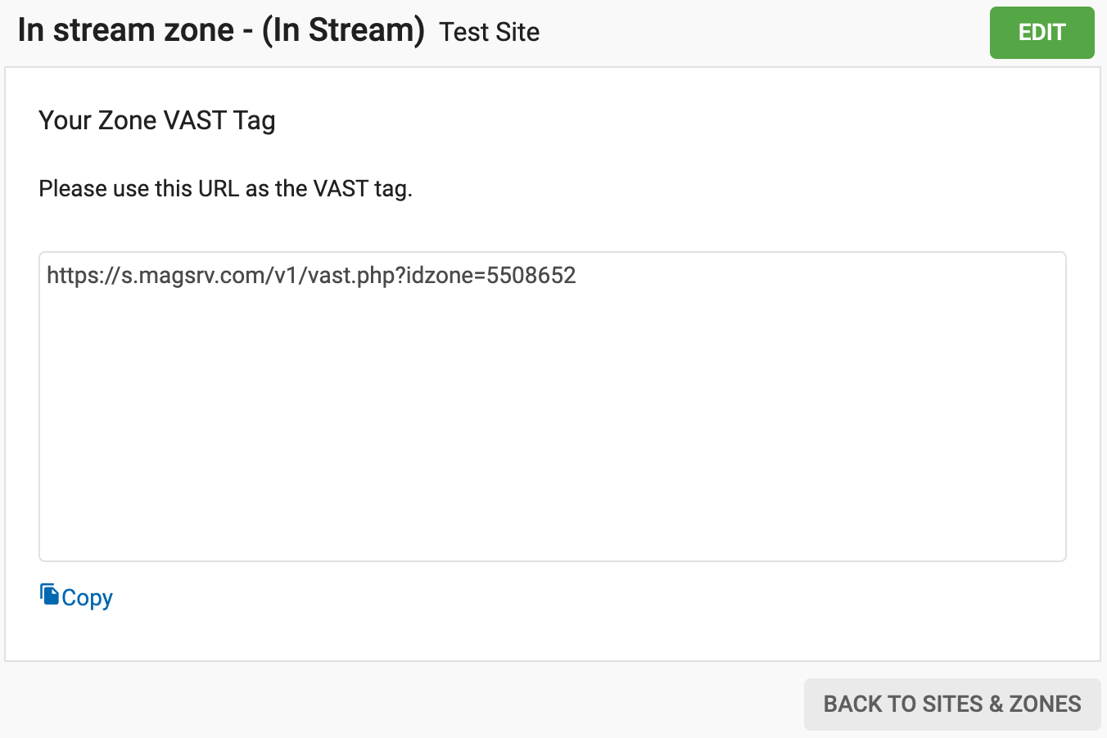The image size is (1107, 738).
Task: Open zone settings with EDIT
Action: point(1041,32)
